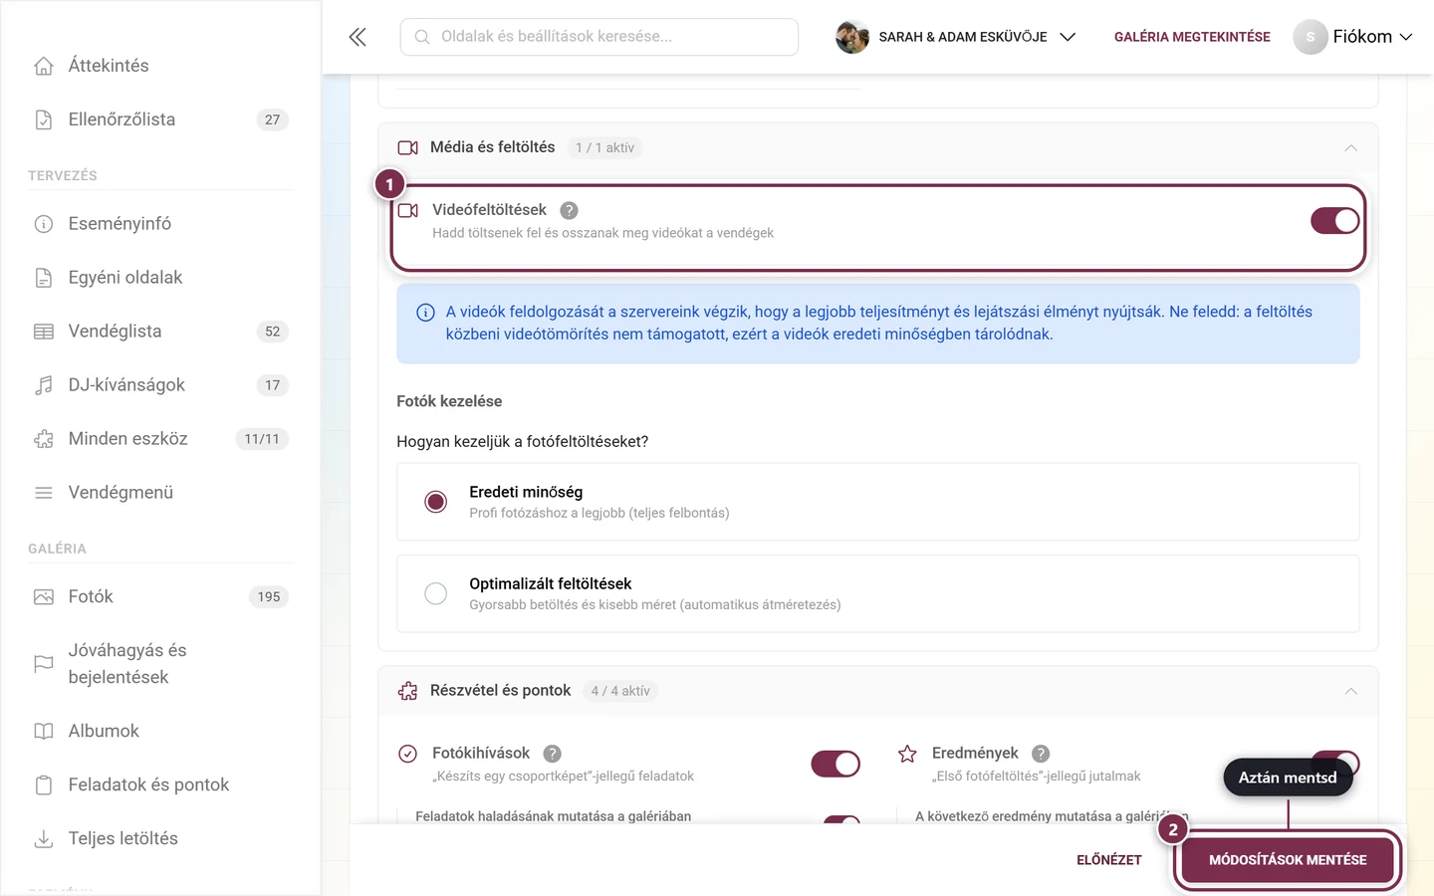
Task: Click the Teljes letöltés download icon
Action: 44,839
